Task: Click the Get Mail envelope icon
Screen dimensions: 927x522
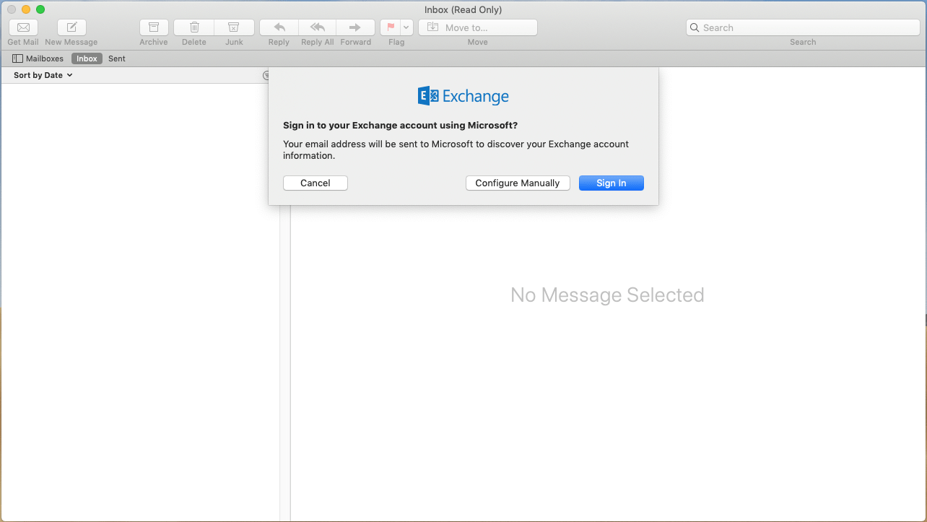Action: 23,27
